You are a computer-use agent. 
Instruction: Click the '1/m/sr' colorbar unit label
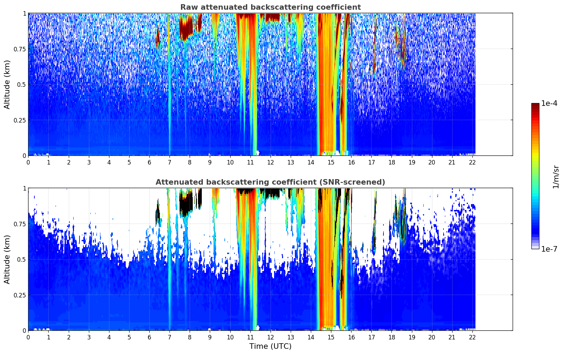(556, 176)
